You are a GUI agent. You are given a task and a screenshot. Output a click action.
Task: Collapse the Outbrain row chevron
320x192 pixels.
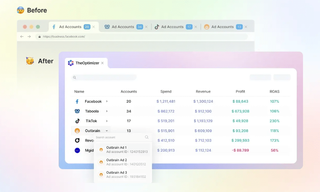pyautogui.click(x=107, y=131)
